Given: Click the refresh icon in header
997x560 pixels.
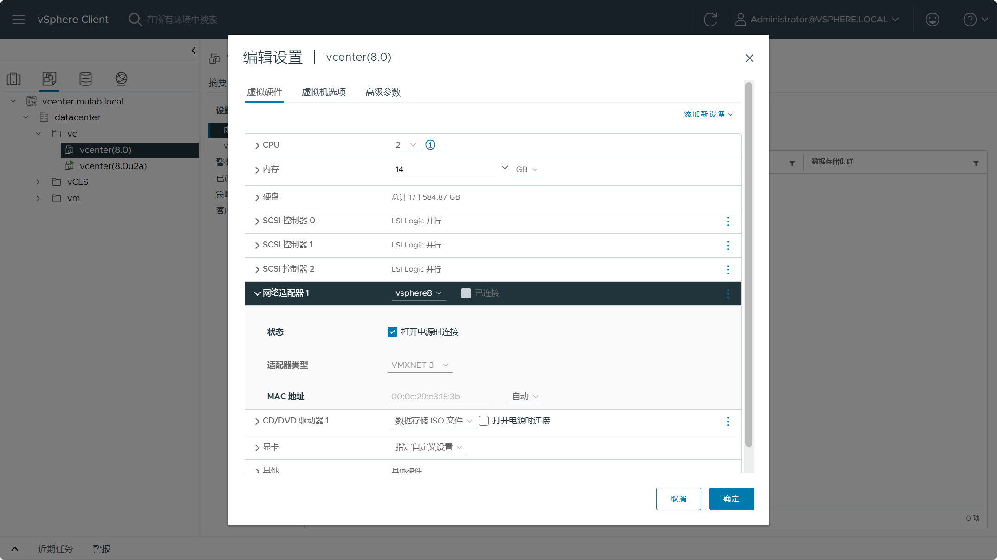Looking at the screenshot, I should pos(710,20).
